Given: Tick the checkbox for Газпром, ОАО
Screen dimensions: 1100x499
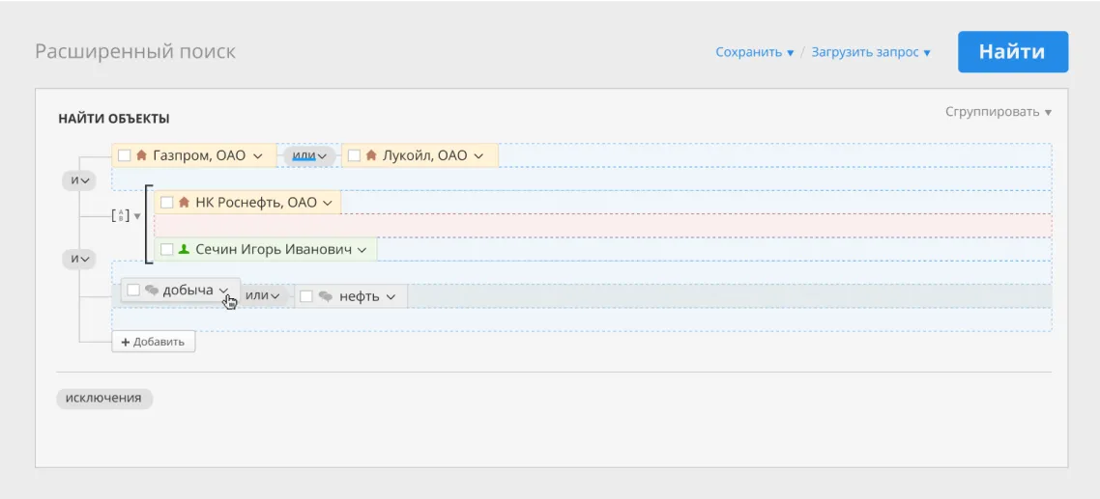Looking at the screenshot, I should [124, 154].
